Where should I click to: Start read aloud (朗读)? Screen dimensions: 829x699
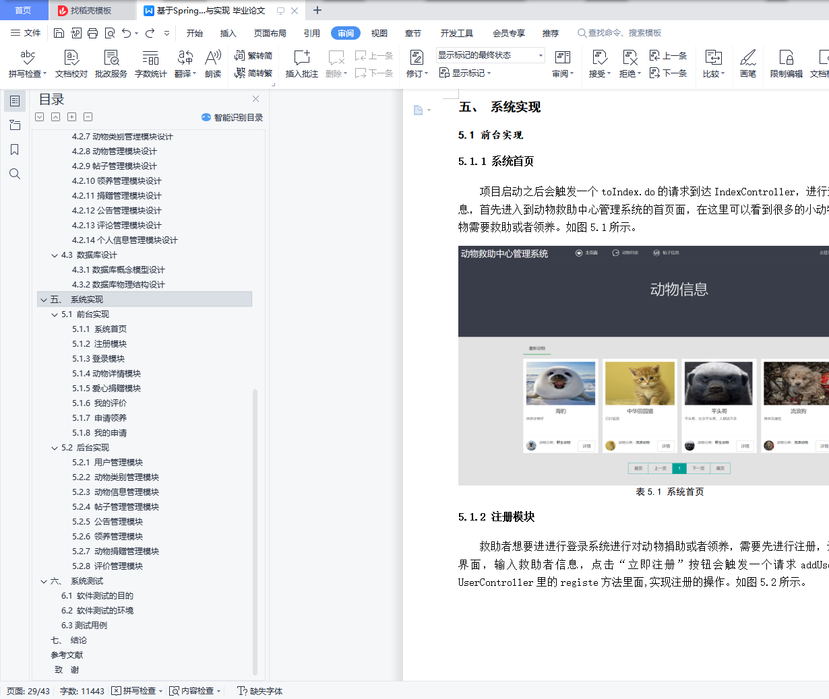[213, 64]
